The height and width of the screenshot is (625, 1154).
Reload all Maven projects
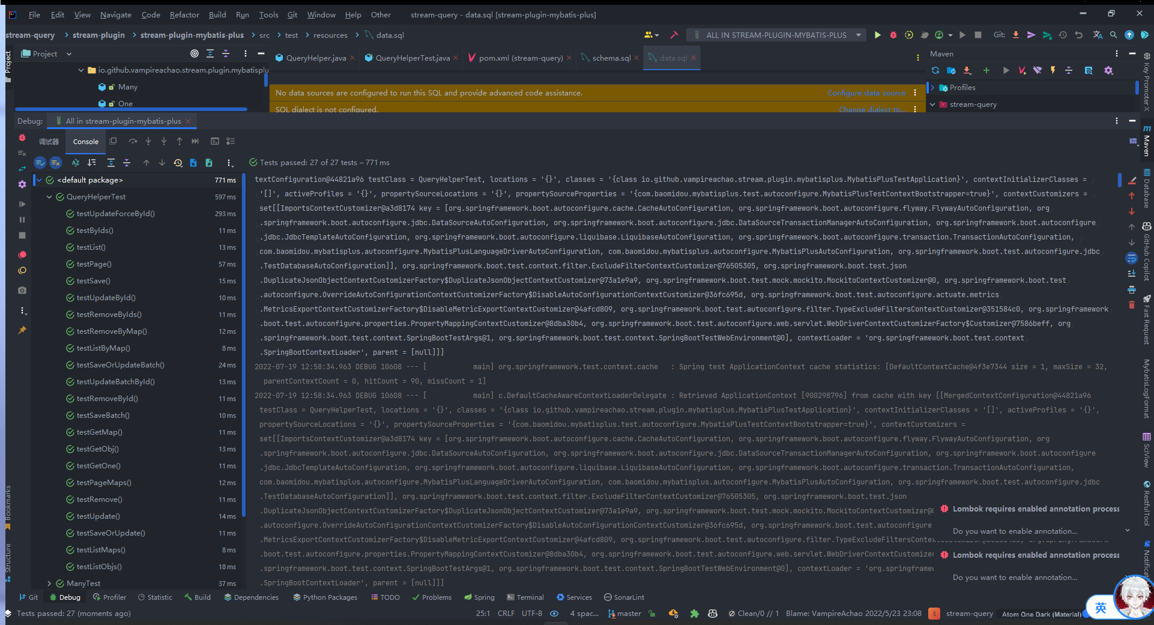(x=935, y=70)
